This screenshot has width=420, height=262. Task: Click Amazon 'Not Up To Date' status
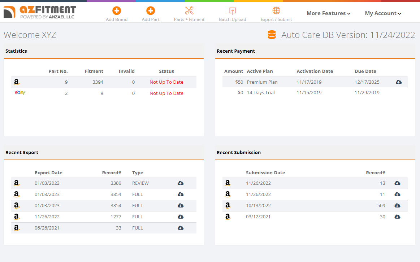(166, 82)
